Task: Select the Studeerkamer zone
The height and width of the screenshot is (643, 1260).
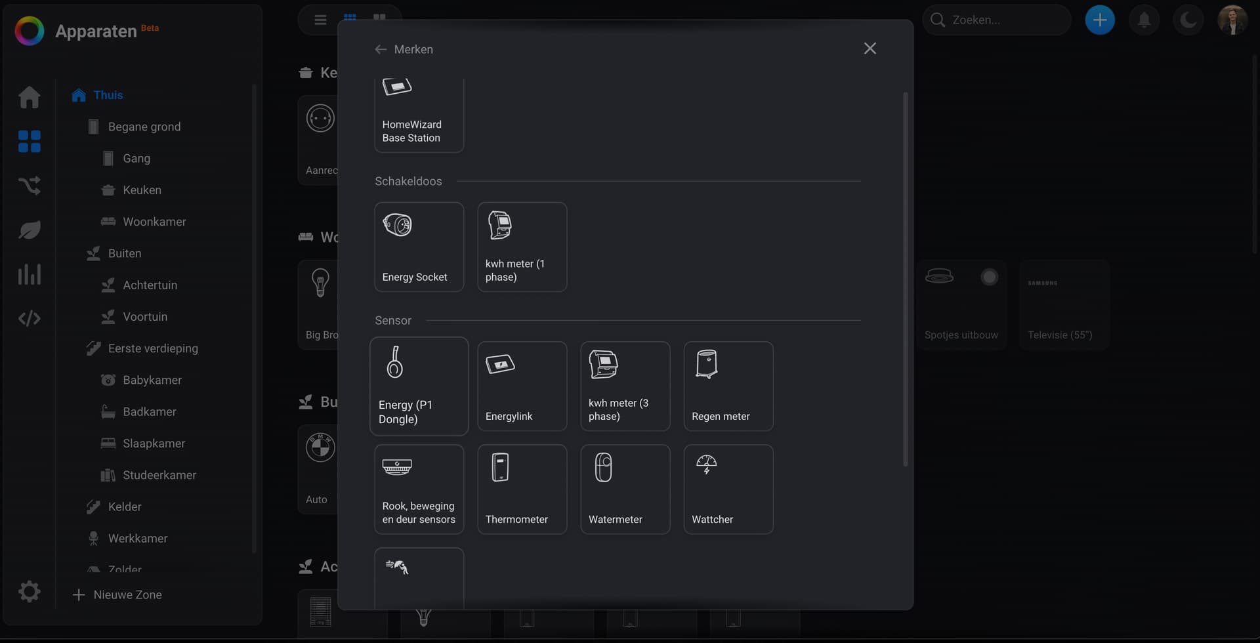Action: click(x=149, y=475)
